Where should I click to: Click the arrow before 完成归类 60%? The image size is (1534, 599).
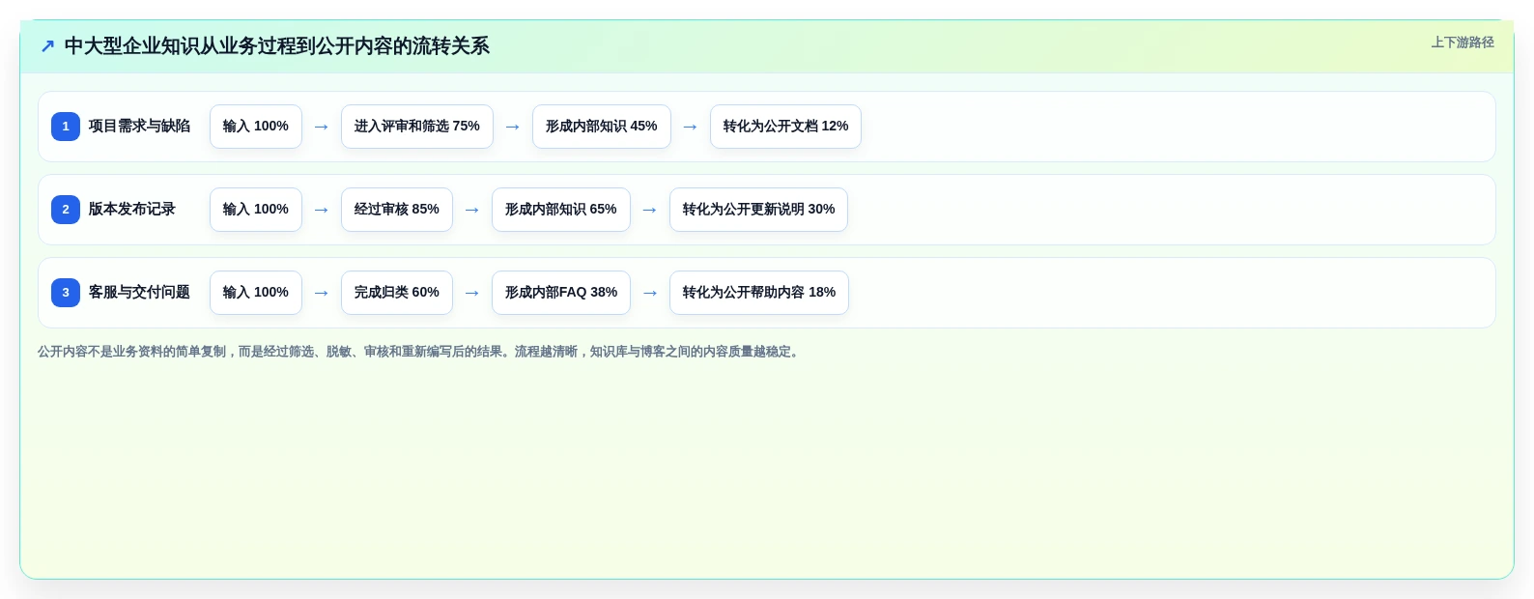[x=322, y=293]
